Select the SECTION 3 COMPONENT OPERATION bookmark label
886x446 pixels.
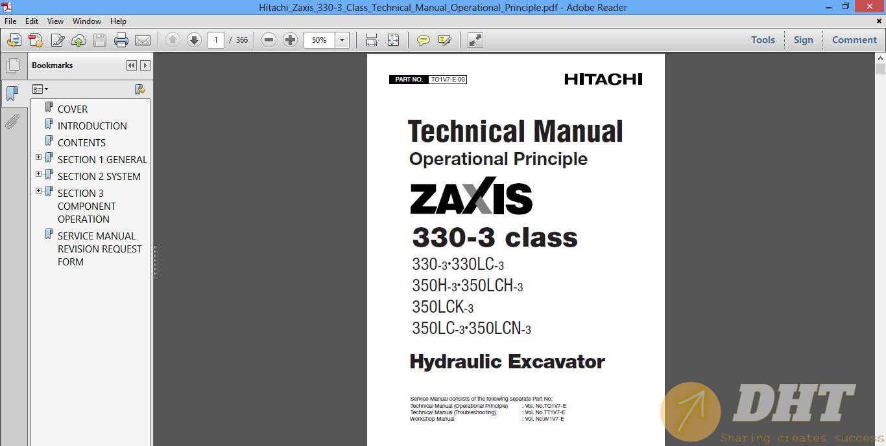point(87,206)
